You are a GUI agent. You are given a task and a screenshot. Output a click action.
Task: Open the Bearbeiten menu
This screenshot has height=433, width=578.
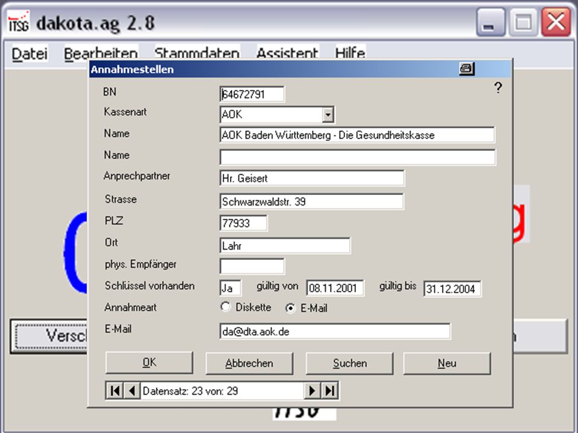point(101,54)
